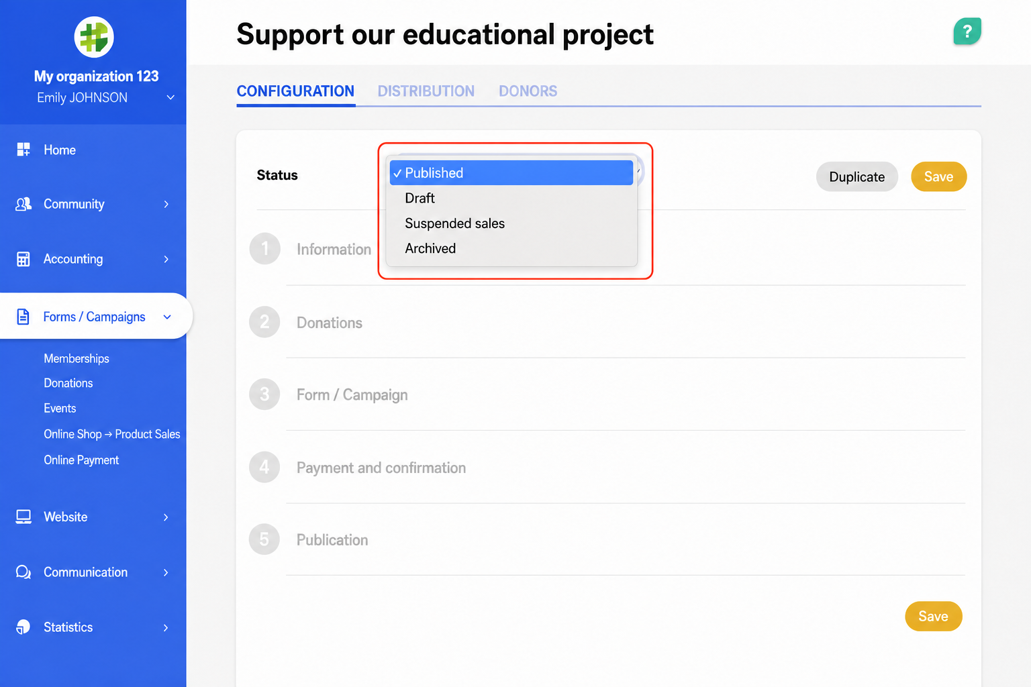Open the DONORS tab
Viewport: 1031px width, 687px height.
(x=528, y=91)
